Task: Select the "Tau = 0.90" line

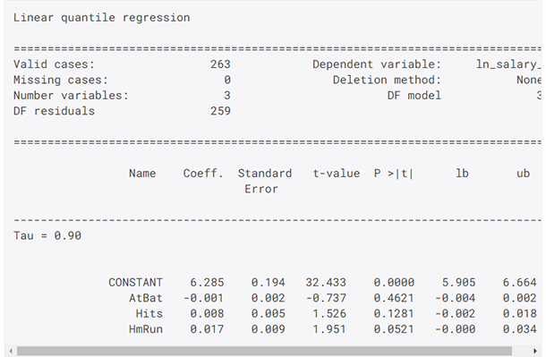Action: point(47,235)
